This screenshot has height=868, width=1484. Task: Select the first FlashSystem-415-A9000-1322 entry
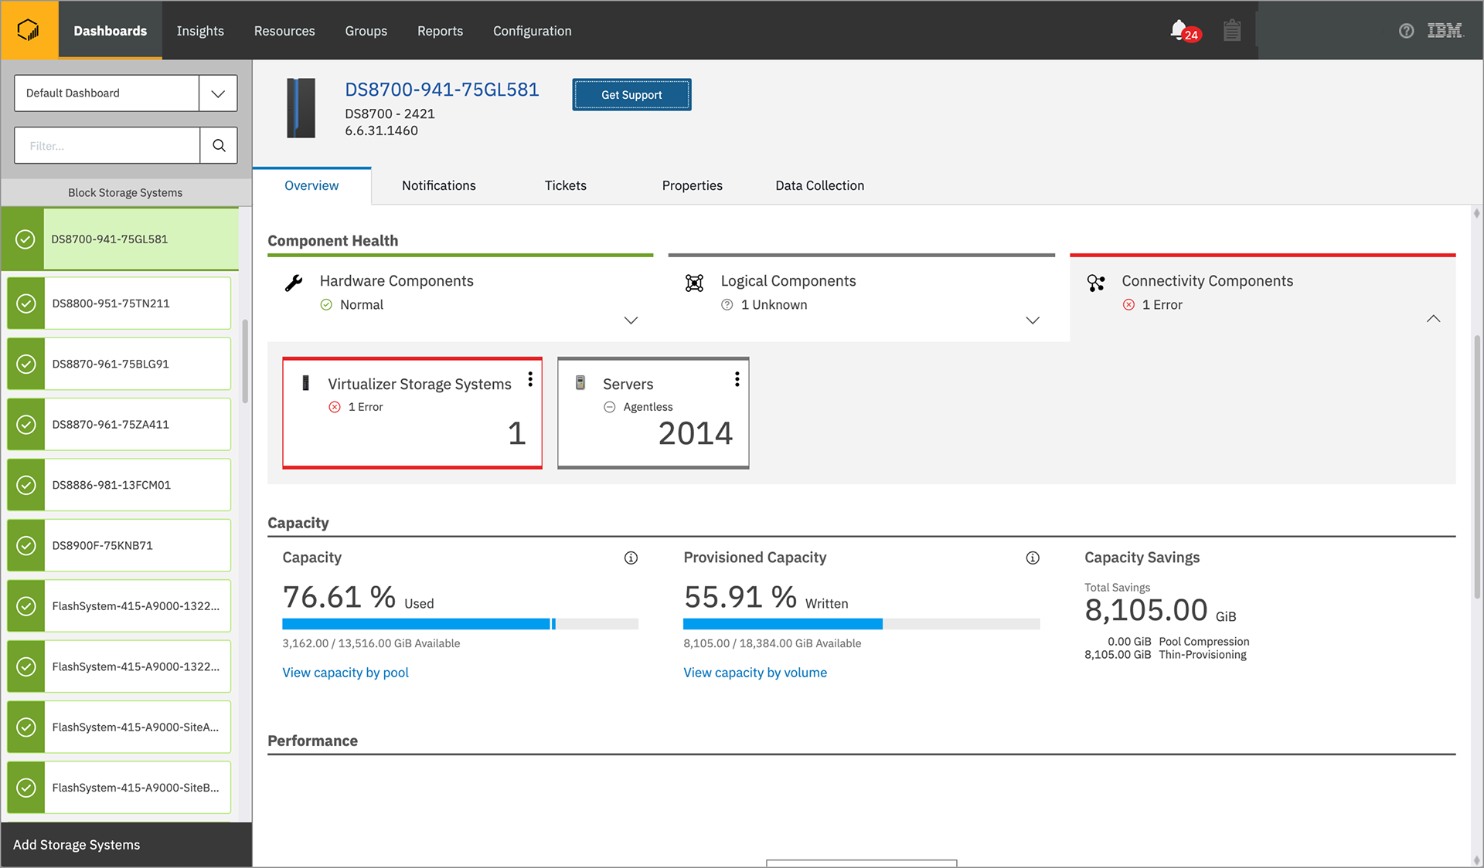point(119,606)
